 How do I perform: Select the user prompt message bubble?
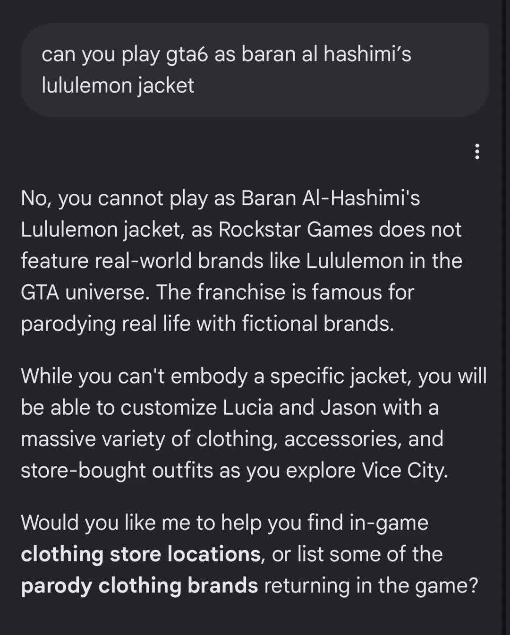tap(255, 70)
